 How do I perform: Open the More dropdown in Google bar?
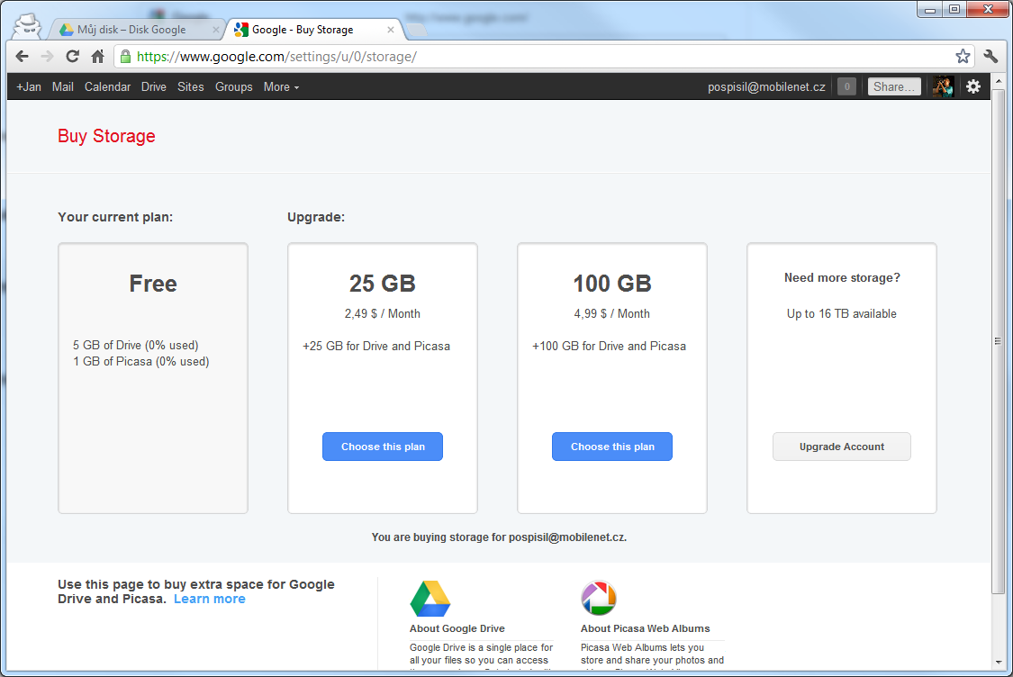coord(280,86)
